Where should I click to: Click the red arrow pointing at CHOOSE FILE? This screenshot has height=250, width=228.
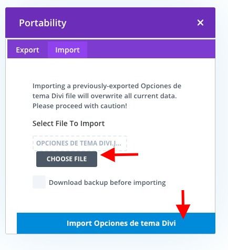pos(120,154)
